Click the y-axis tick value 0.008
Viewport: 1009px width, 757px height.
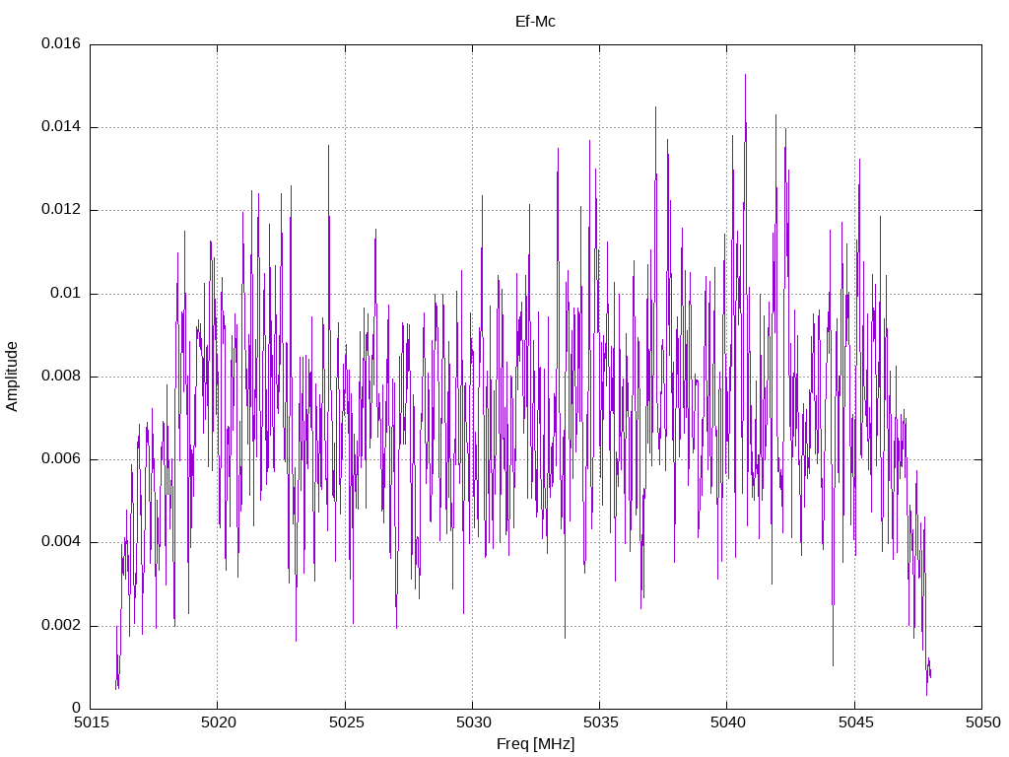(61, 377)
